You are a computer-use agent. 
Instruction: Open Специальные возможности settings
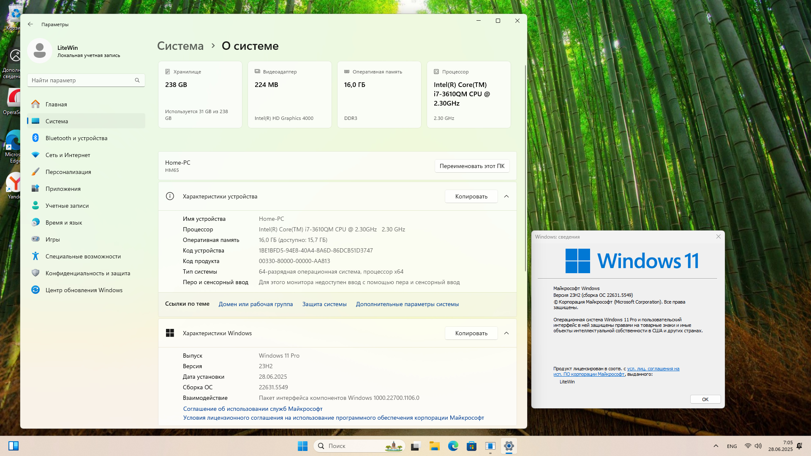[x=83, y=256]
